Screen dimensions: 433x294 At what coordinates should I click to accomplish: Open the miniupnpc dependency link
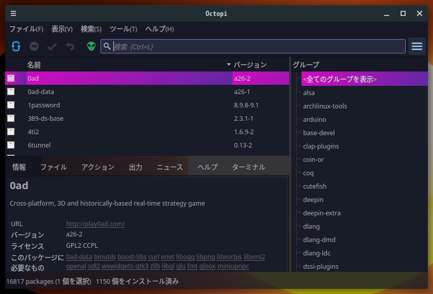(x=233, y=266)
